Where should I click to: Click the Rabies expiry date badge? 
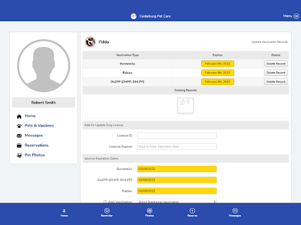point(218,73)
